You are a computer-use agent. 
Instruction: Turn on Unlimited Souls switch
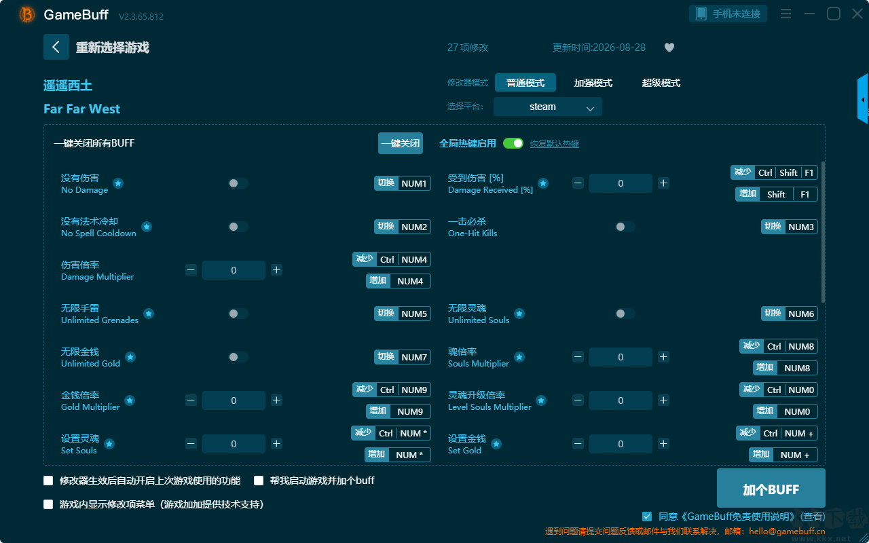[625, 314]
